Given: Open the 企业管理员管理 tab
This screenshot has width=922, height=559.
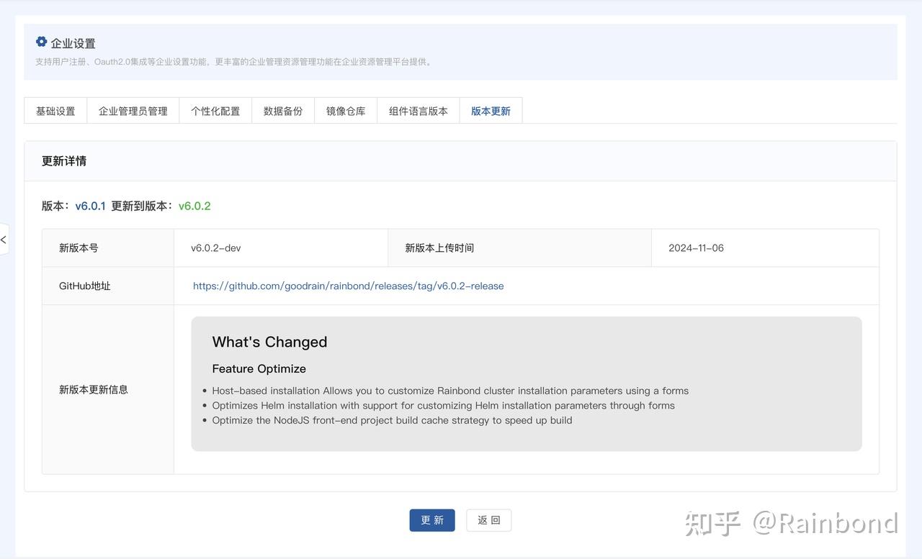Looking at the screenshot, I should click(133, 110).
